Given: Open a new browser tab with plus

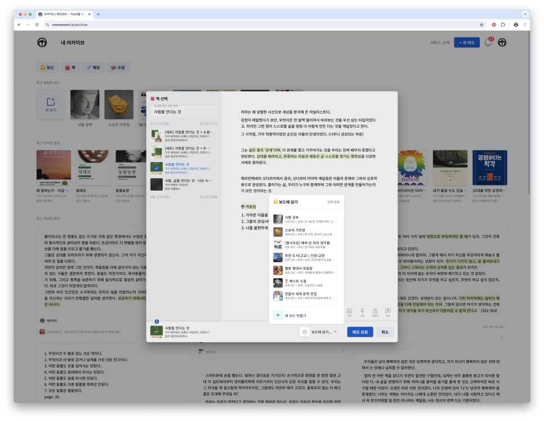Looking at the screenshot, I should (98, 14).
